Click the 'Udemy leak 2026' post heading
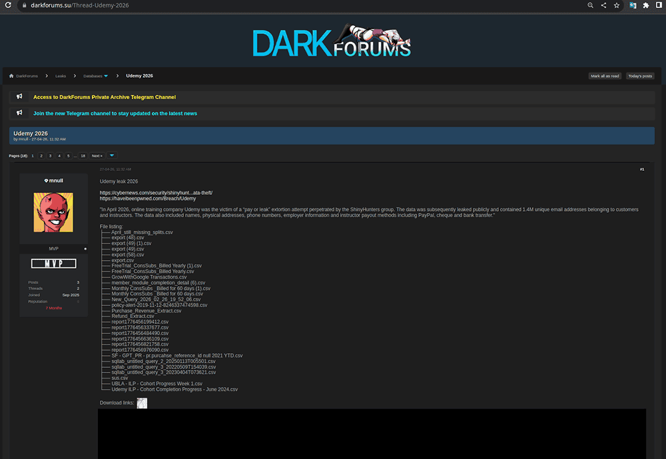The height and width of the screenshot is (459, 666). (119, 182)
